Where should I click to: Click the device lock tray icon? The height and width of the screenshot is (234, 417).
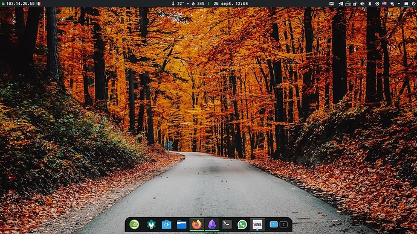(355, 4)
